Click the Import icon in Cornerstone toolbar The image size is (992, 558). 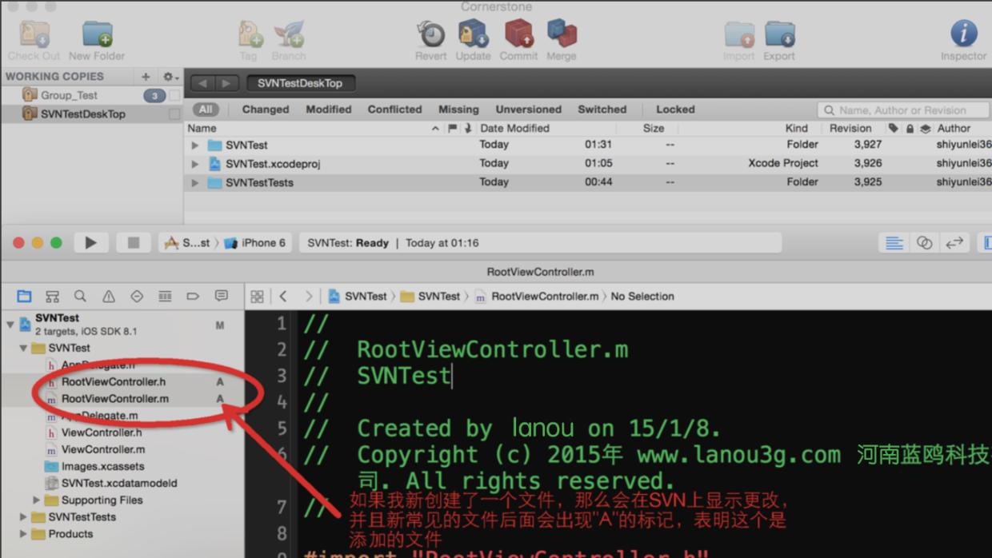click(739, 35)
